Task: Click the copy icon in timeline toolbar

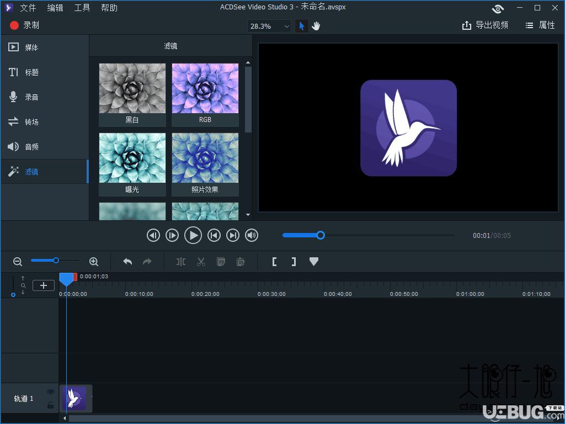Action: point(221,261)
